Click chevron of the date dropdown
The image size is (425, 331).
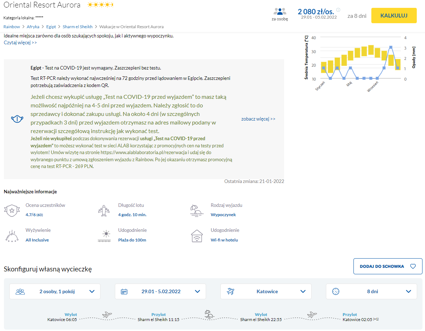[197, 291]
